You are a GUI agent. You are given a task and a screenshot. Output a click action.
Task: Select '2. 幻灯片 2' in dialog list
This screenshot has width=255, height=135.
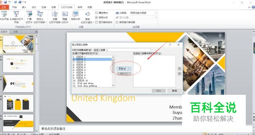(92, 59)
